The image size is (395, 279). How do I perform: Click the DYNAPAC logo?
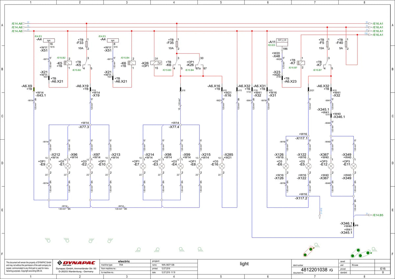(x=76, y=263)
